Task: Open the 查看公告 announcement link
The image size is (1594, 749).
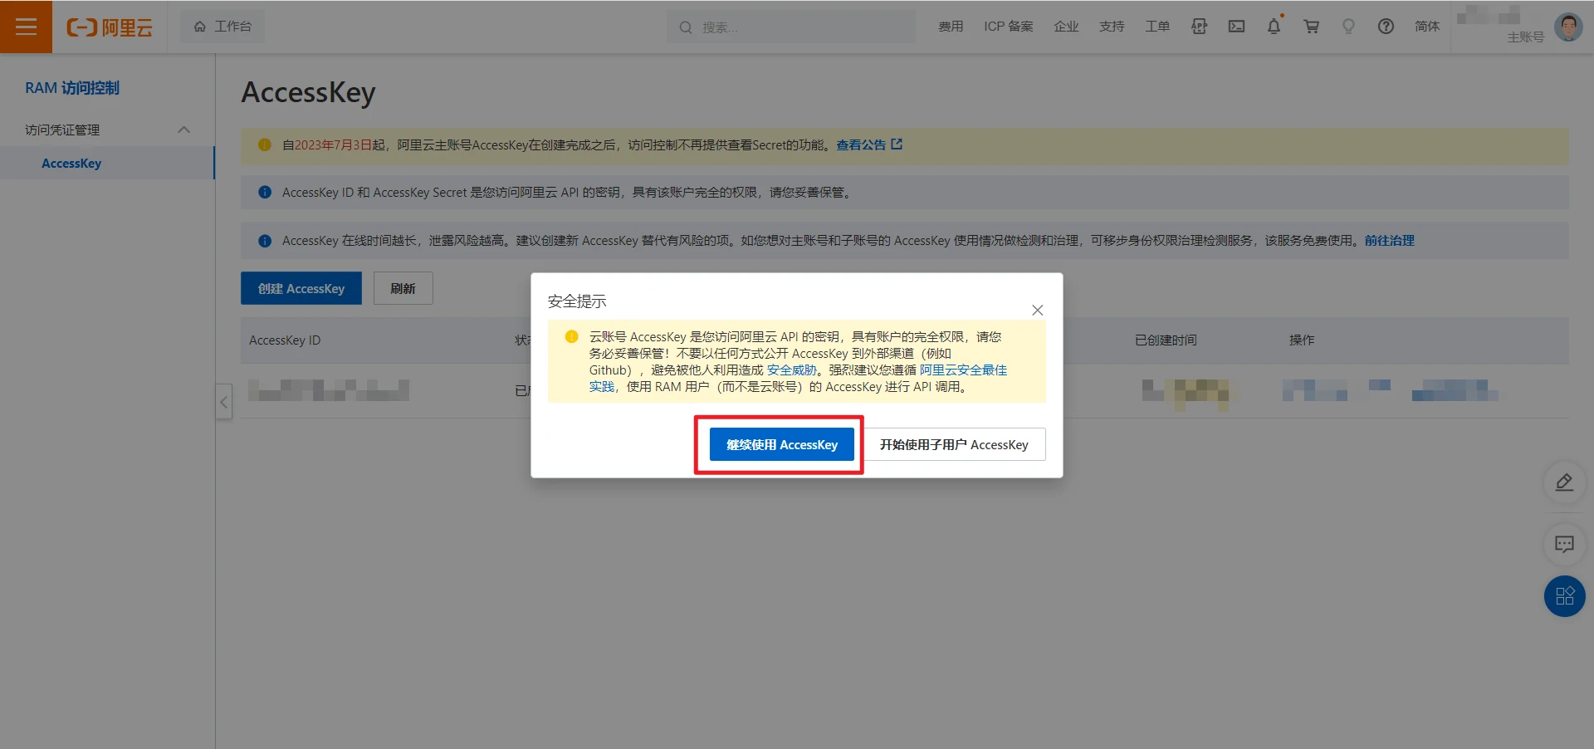Action: click(x=863, y=144)
